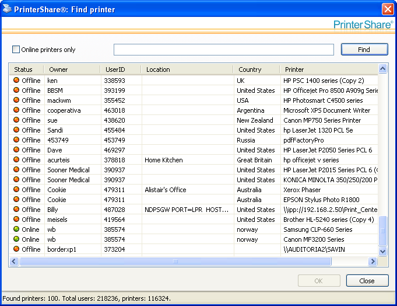Viewport: 397px width, 306px height.
Task: Click the offline status icon for BBSM
Action: click(x=16, y=90)
